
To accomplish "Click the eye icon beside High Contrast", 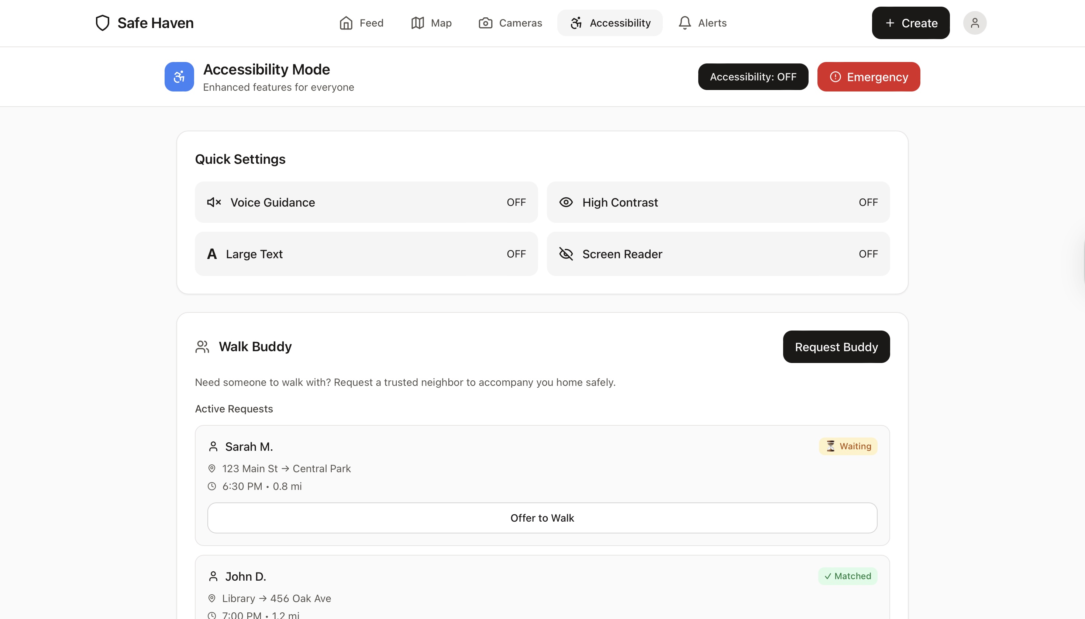I will point(566,203).
